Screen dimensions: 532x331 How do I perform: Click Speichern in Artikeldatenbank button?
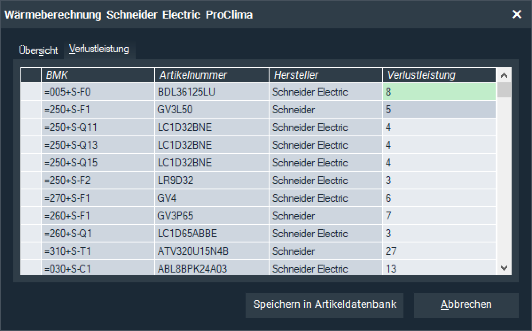click(x=325, y=304)
